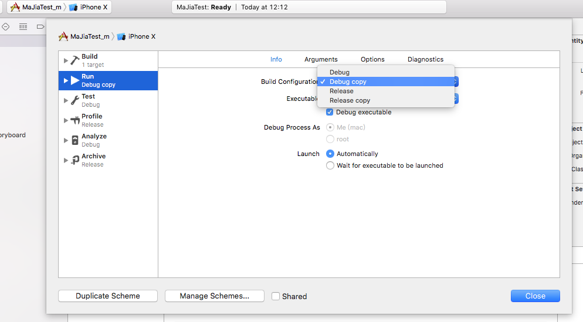The width and height of the screenshot is (583, 322).
Task: Expand the Archive disclosure triangle
Action: (x=66, y=160)
